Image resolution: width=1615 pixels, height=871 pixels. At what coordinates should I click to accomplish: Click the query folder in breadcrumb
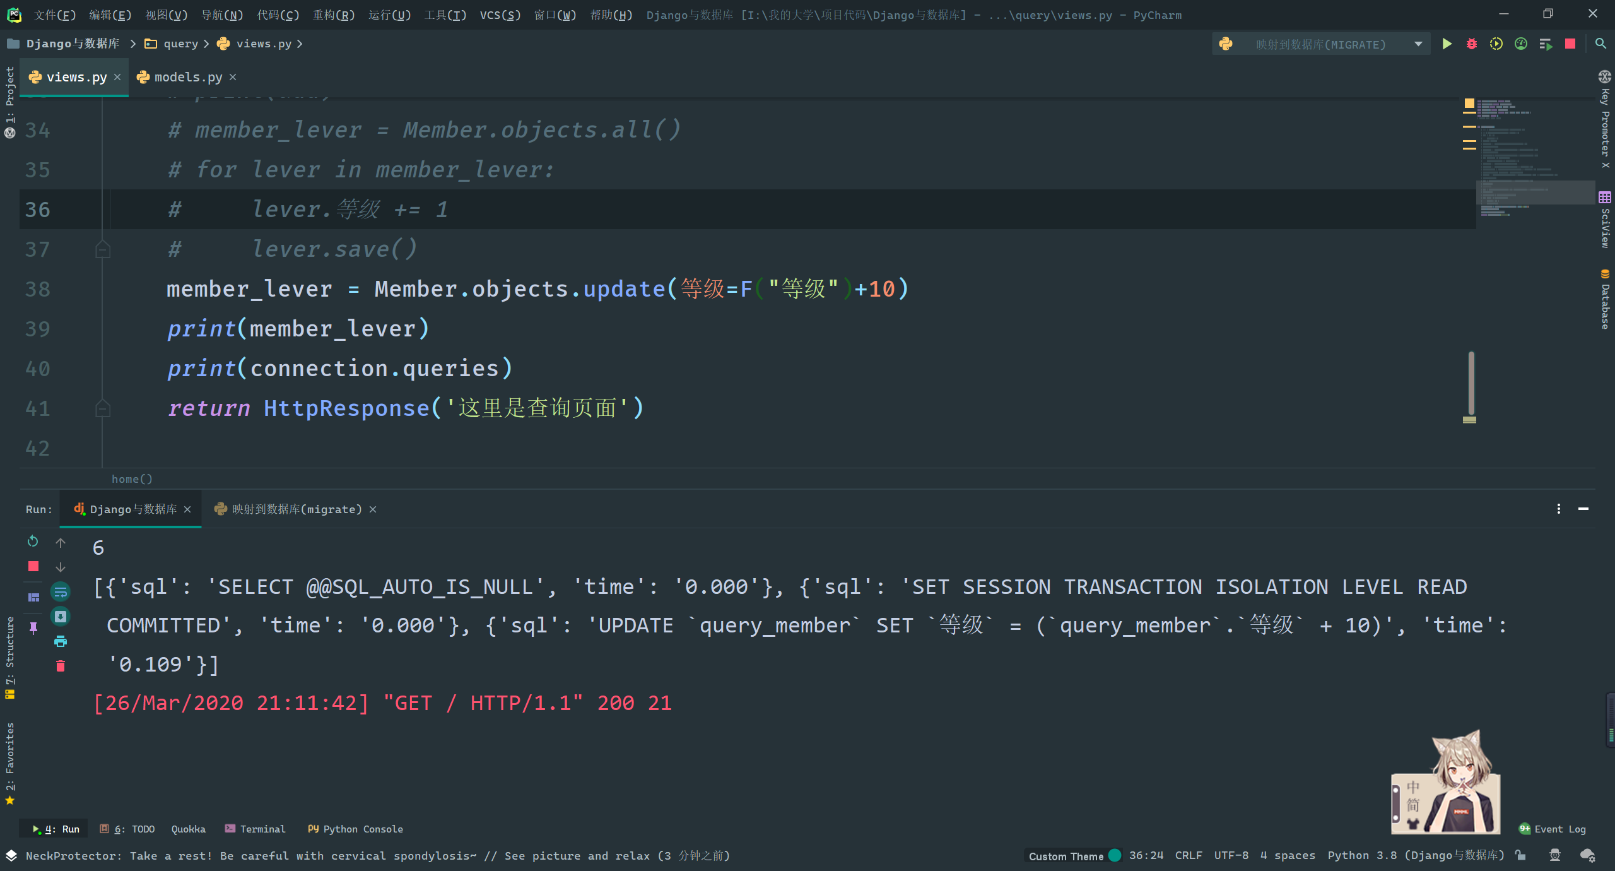tap(180, 44)
